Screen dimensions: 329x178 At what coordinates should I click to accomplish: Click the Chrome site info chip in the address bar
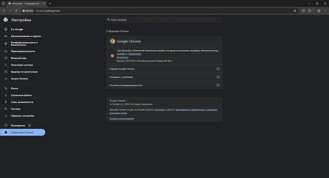coord(28,11)
